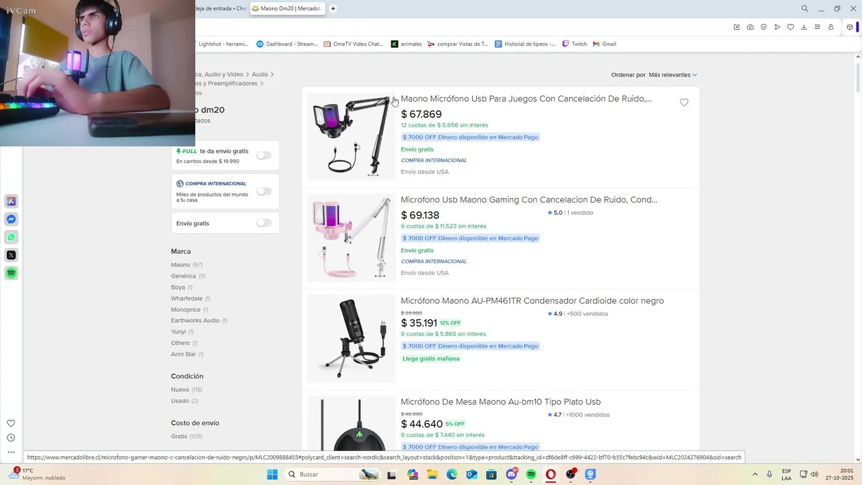This screenshot has width=862, height=485.
Task: Open the Twitch bookmark
Action: pyautogui.click(x=574, y=44)
